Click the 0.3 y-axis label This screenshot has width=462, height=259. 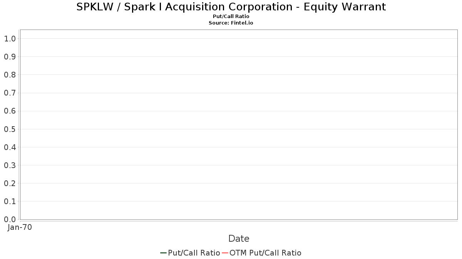(x=10, y=165)
